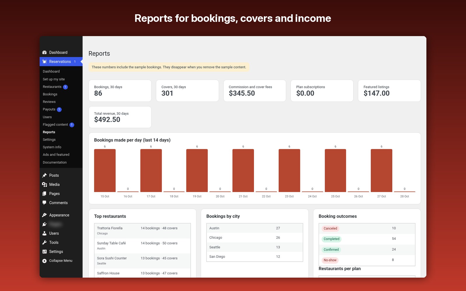The width and height of the screenshot is (466, 291).
Task: Click the Payouts notification badge
Action: 59,110
